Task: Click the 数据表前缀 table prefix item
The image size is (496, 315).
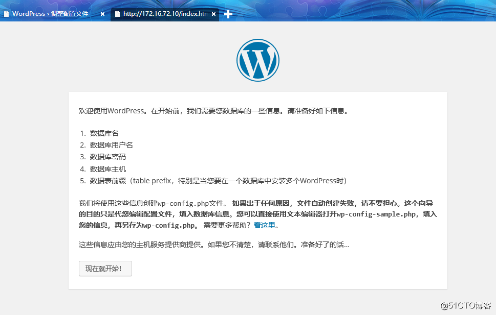Action: point(218,181)
